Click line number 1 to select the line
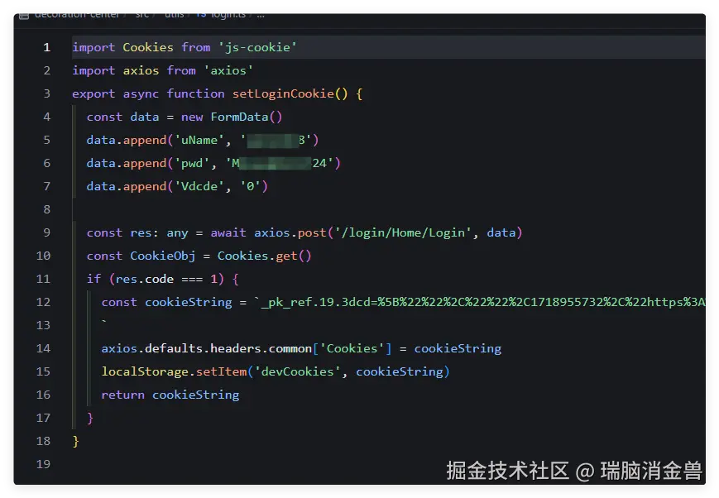Image resolution: width=719 pixels, height=498 pixels. (x=46, y=47)
